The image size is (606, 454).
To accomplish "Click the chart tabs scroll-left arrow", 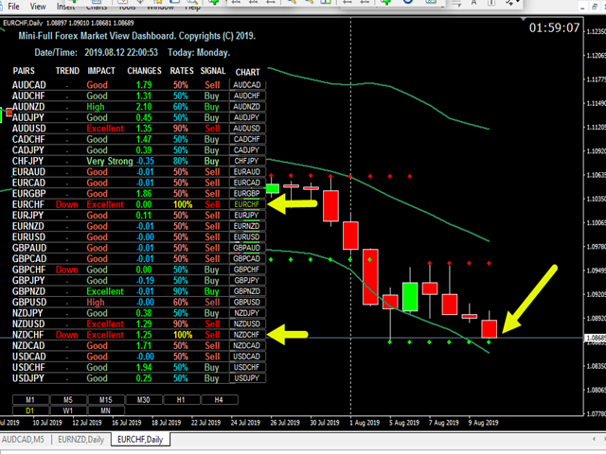I will 594,439.
